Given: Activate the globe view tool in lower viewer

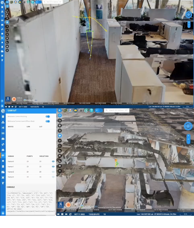Looking at the screenshot, I should coord(60,136).
